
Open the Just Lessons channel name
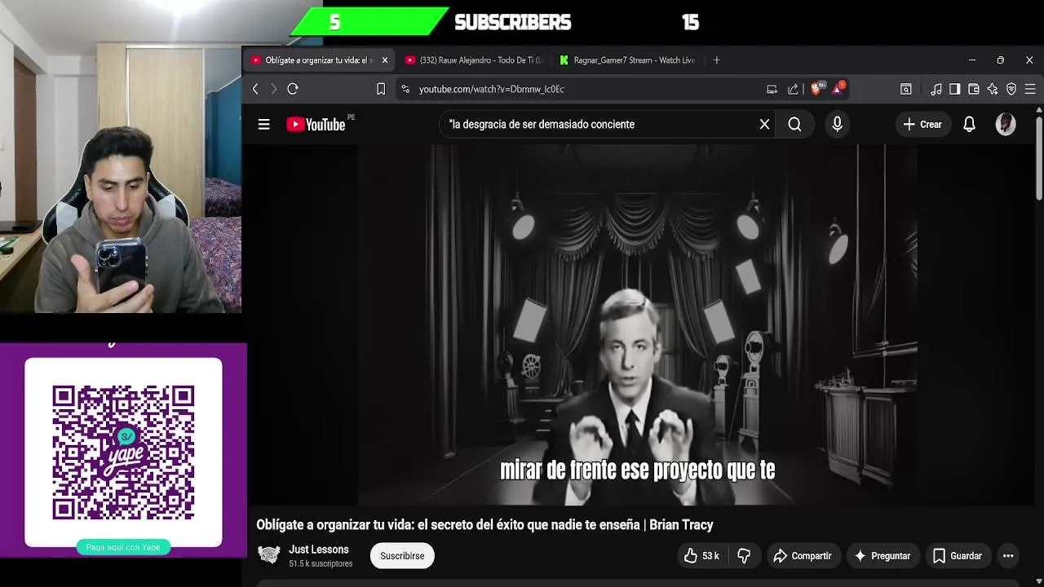click(319, 549)
